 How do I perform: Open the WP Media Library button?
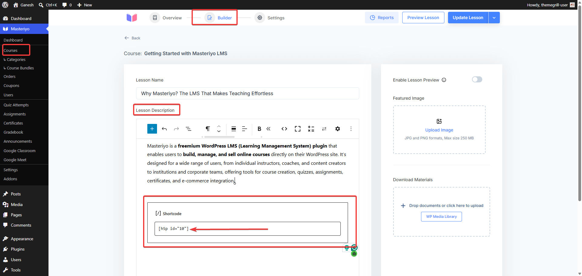tap(441, 217)
